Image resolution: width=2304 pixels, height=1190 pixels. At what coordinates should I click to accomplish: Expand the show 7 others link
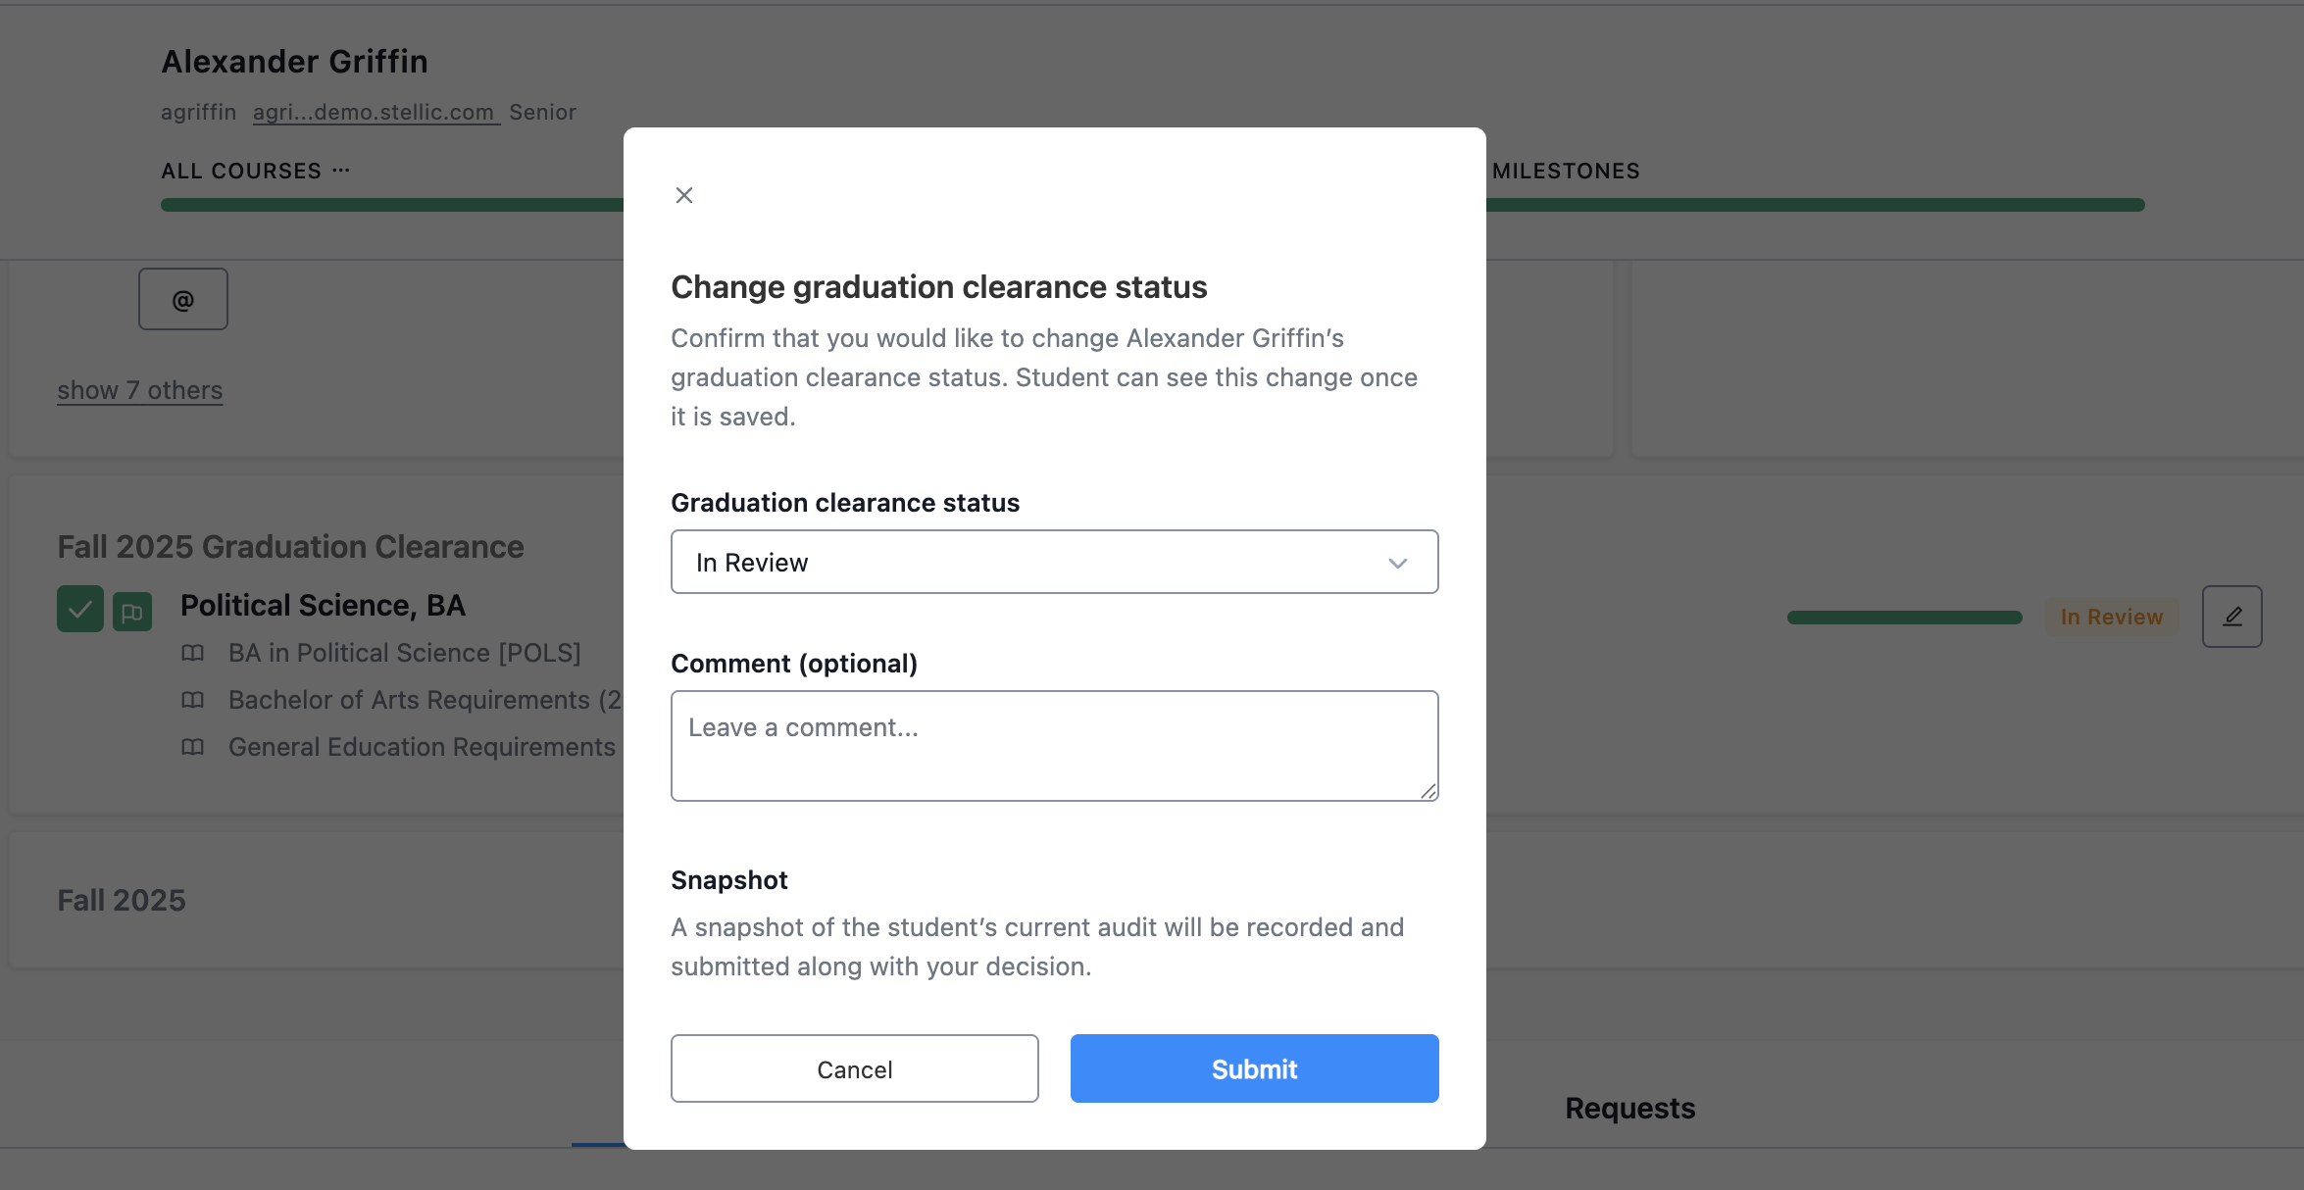click(140, 390)
